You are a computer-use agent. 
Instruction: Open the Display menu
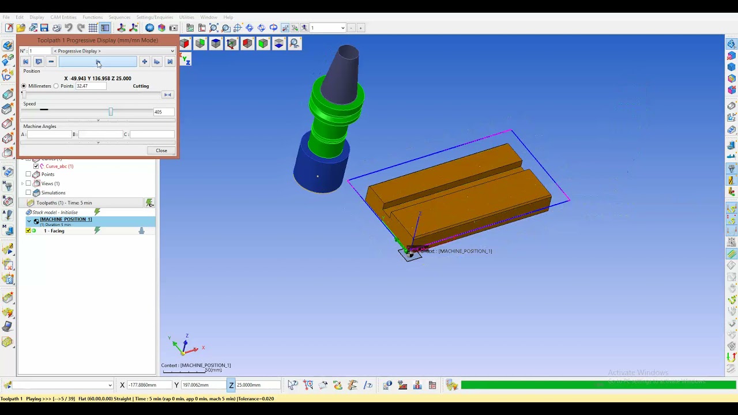pyautogui.click(x=37, y=17)
